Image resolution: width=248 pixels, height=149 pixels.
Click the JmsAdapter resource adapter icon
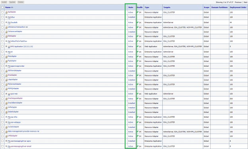pyautogui.click(x=6, y=76)
